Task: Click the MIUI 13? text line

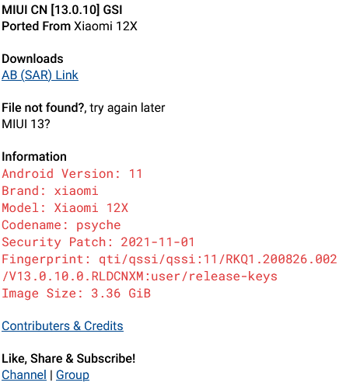Action: pos(26,124)
